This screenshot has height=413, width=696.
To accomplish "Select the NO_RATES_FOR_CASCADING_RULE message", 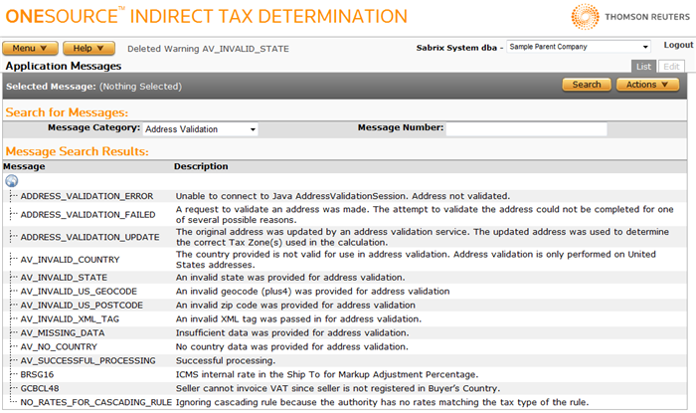I will pyautogui.click(x=96, y=402).
